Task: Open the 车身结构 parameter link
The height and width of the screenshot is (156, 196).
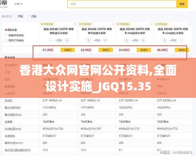Action: 10,136
